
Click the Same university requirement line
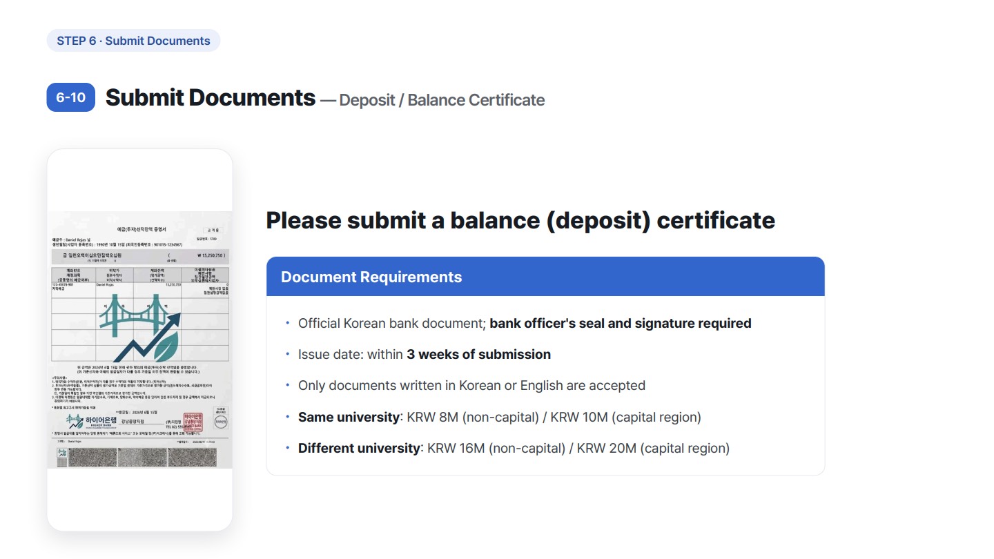(x=500, y=417)
